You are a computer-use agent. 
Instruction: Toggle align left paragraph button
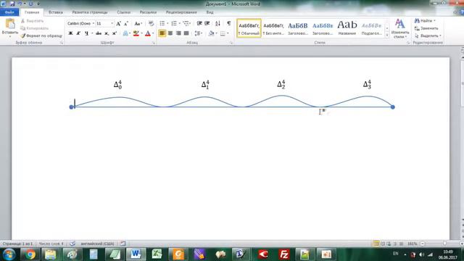coord(162,33)
